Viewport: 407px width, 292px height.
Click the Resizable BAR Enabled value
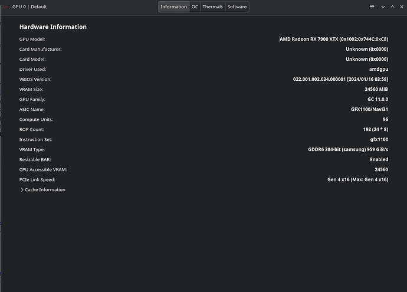click(x=379, y=160)
